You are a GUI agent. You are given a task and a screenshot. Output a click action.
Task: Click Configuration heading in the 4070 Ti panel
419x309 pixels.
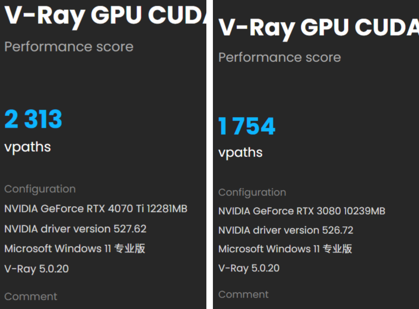click(x=40, y=189)
